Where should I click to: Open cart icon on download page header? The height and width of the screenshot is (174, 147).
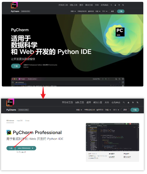[133, 103]
